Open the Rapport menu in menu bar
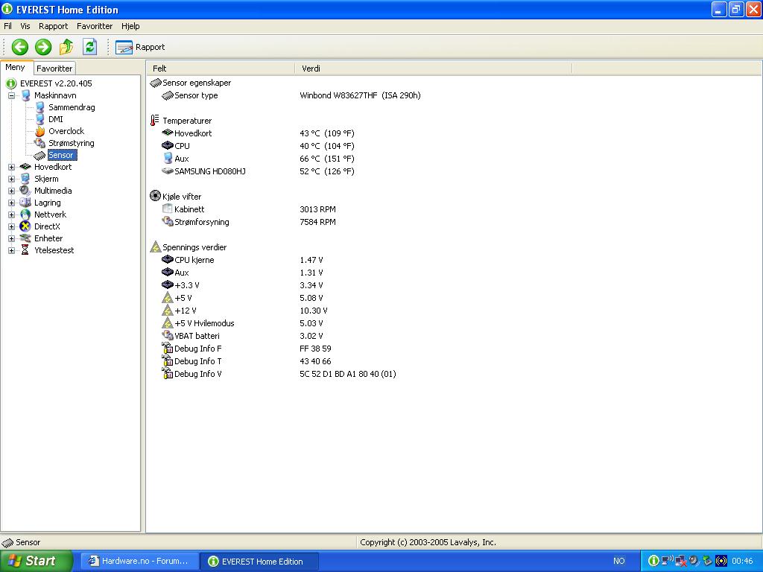Viewport: 763px width, 572px height. [54, 26]
